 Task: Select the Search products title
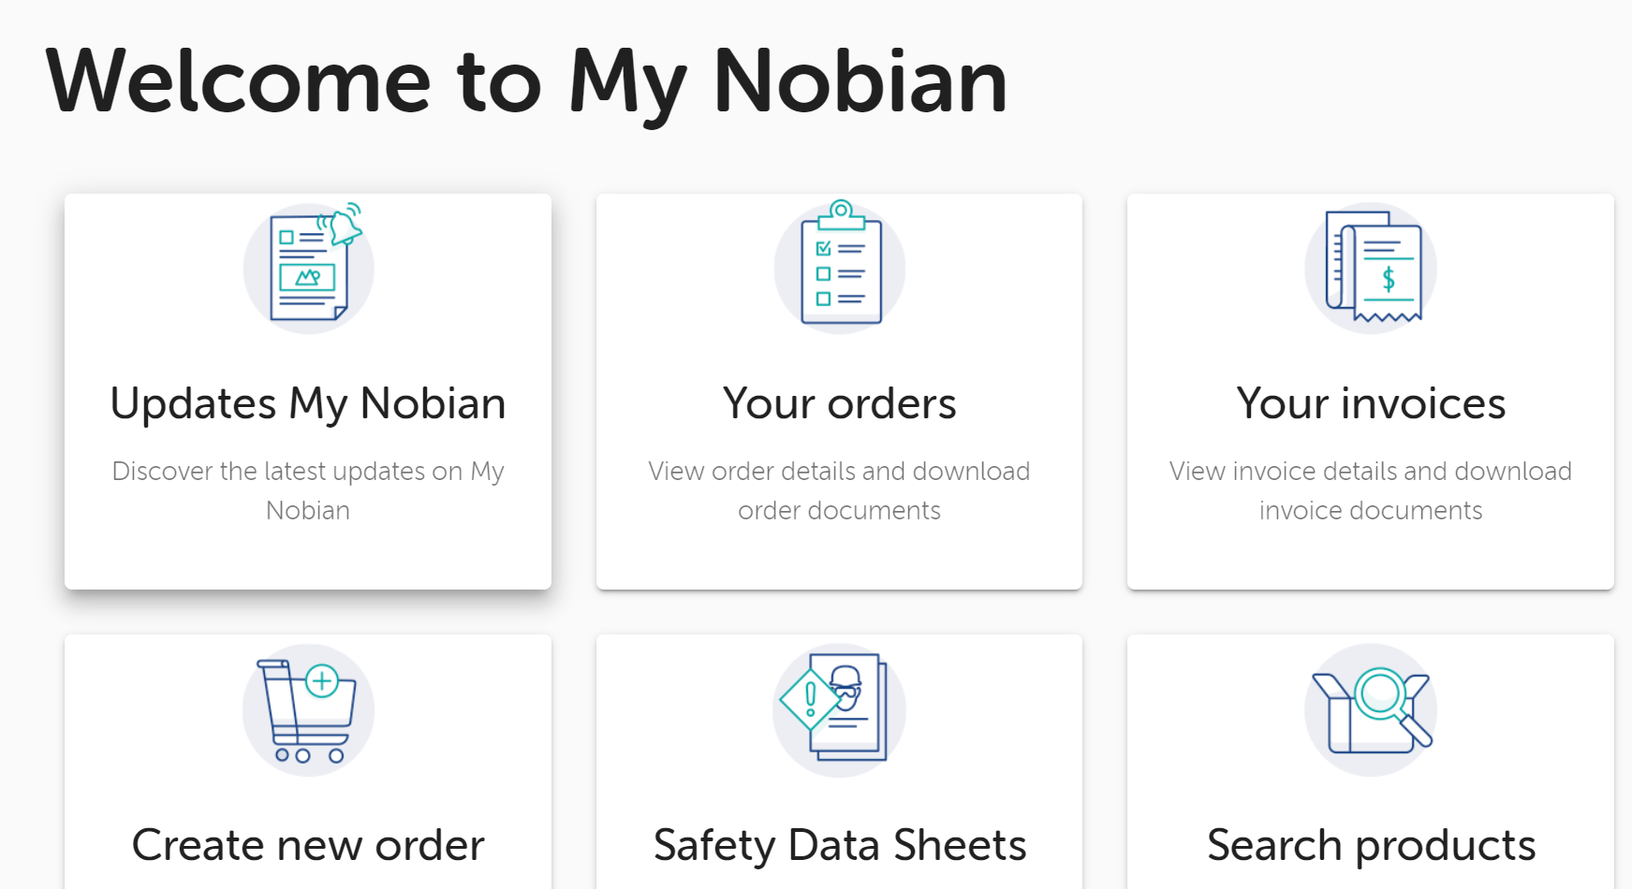click(x=1371, y=845)
